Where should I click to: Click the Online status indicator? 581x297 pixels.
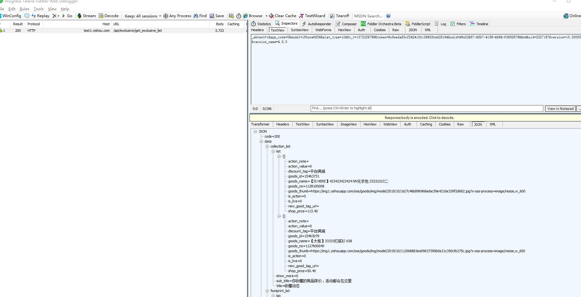pos(572,16)
